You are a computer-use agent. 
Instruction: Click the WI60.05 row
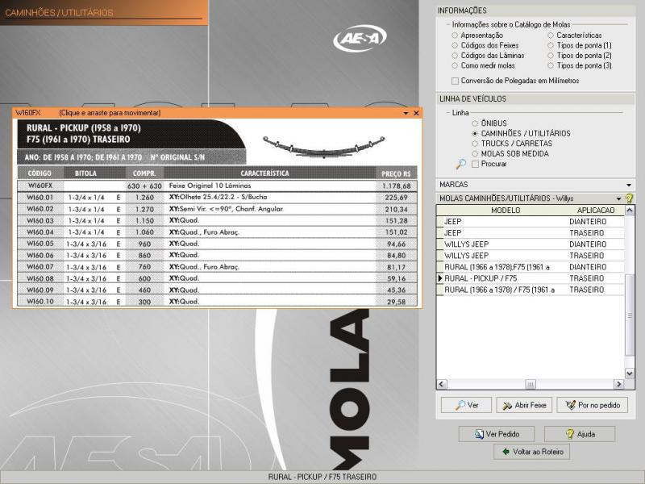click(x=217, y=244)
